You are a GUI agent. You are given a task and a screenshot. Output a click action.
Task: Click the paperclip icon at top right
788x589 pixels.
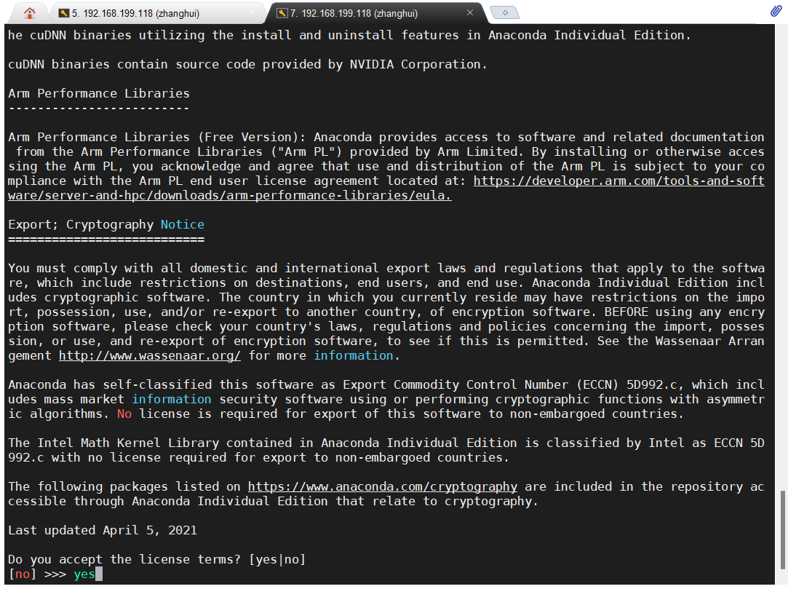point(776,12)
